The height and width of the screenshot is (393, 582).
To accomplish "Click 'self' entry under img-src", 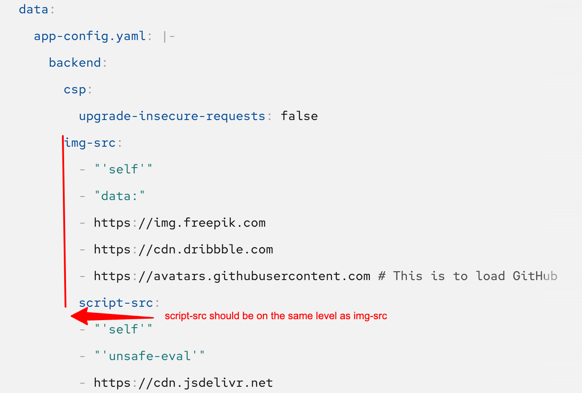I will coord(123,169).
